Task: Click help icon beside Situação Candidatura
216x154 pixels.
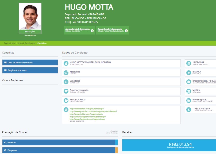Action: click(92, 31)
